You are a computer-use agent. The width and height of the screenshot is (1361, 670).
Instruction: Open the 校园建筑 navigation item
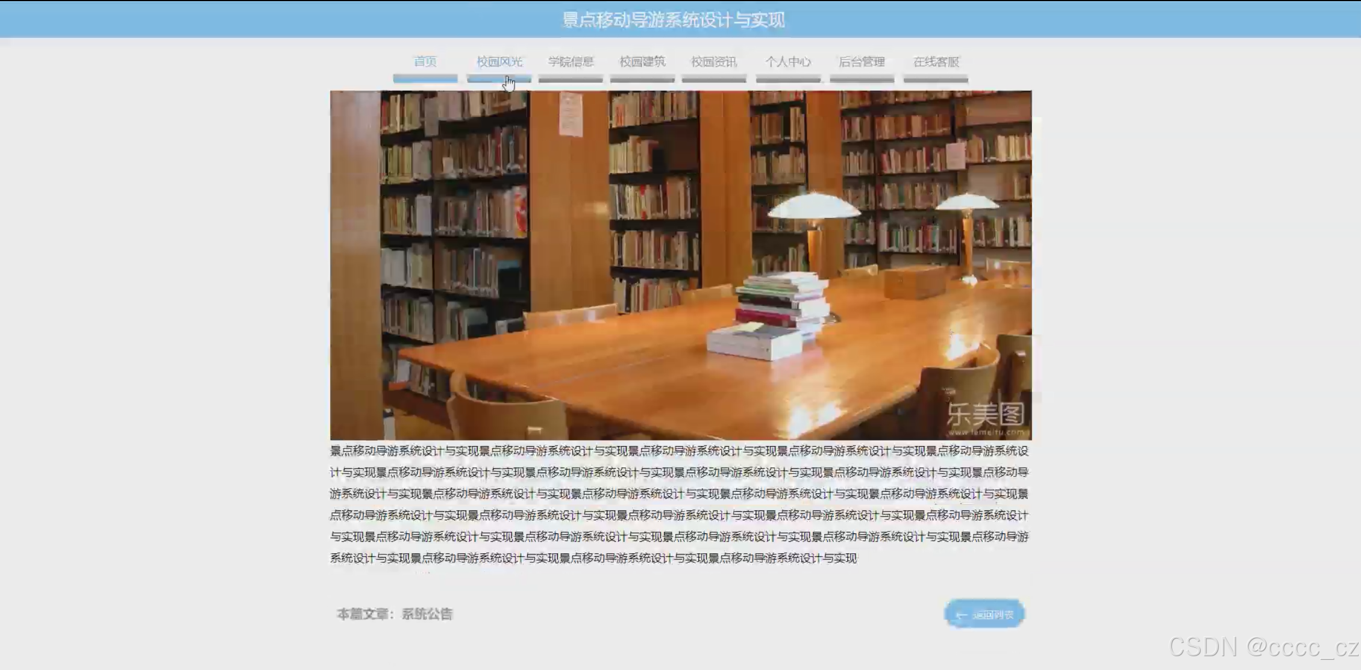[x=642, y=61]
